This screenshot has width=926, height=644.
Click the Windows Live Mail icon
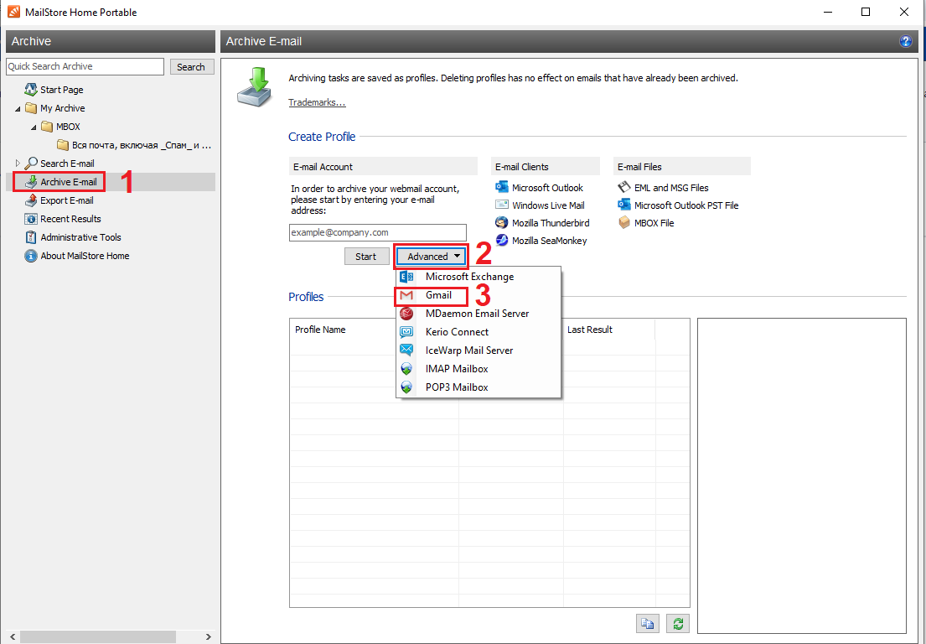click(501, 205)
